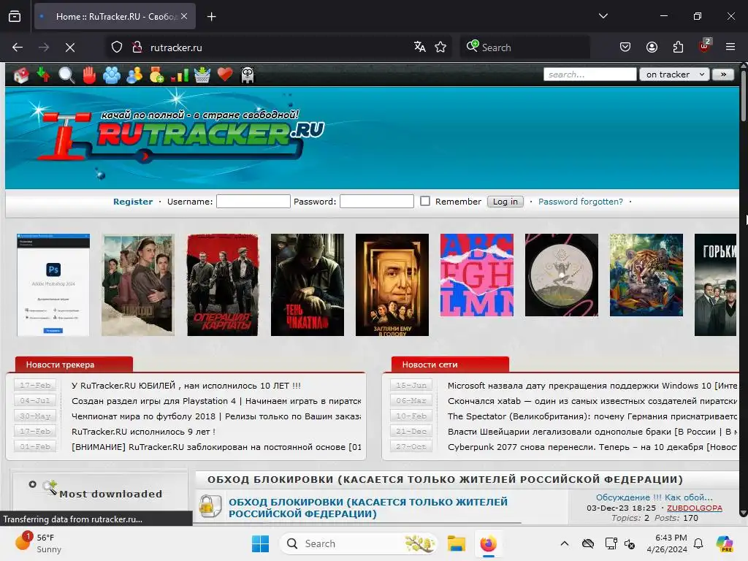Expand the Most downloaded panel
The height and width of the screenshot is (561, 748).
(x=32, y=484)
